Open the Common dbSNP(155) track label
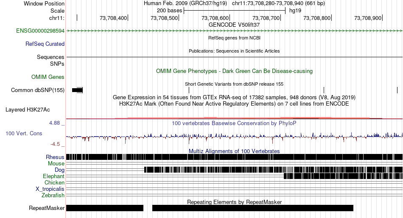Viewport: 403px width, 218px height. [37, 90]
